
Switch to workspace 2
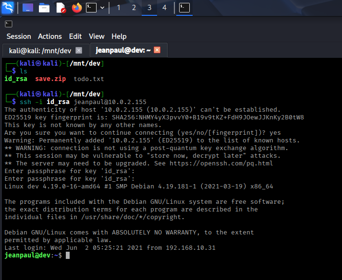(134, 8)
